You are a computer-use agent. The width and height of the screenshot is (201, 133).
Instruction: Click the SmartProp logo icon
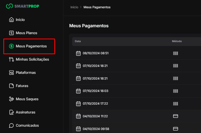pos(10,6)
